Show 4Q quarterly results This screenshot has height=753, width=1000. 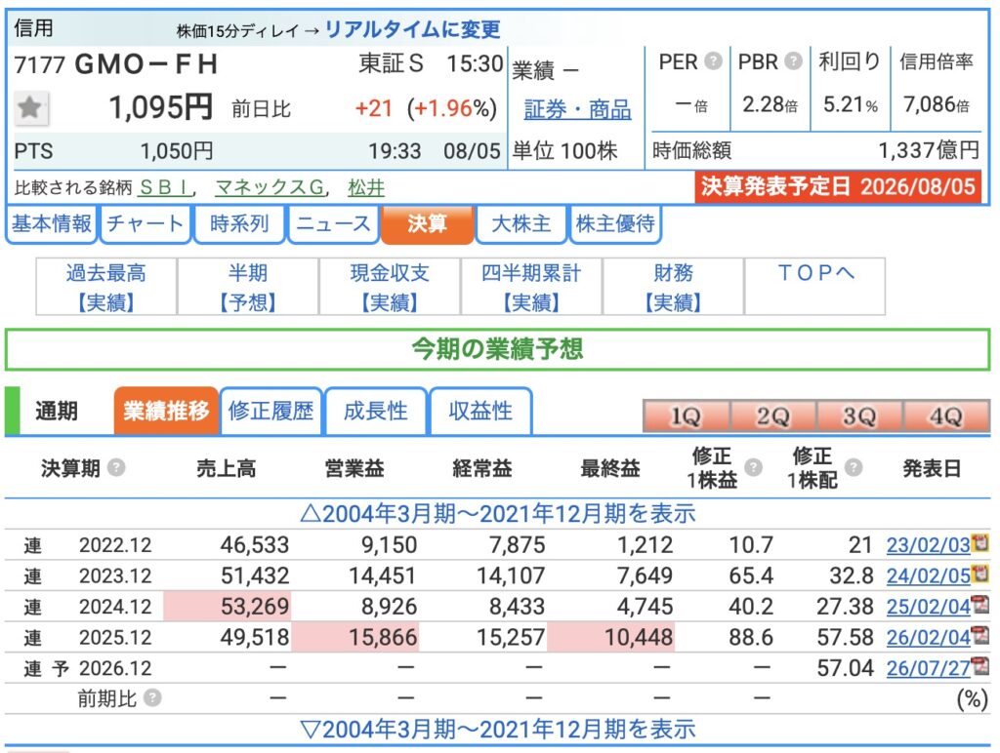[x=946, y=416]
